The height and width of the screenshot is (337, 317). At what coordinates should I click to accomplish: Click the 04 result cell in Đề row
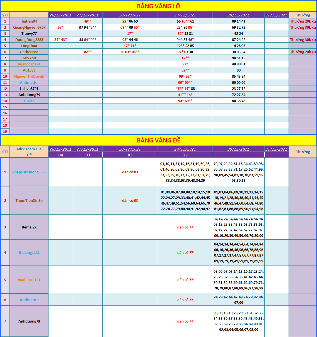(61, 155)
